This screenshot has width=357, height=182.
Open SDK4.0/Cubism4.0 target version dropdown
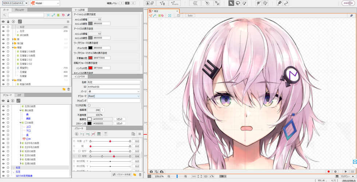tap(27, 3)
